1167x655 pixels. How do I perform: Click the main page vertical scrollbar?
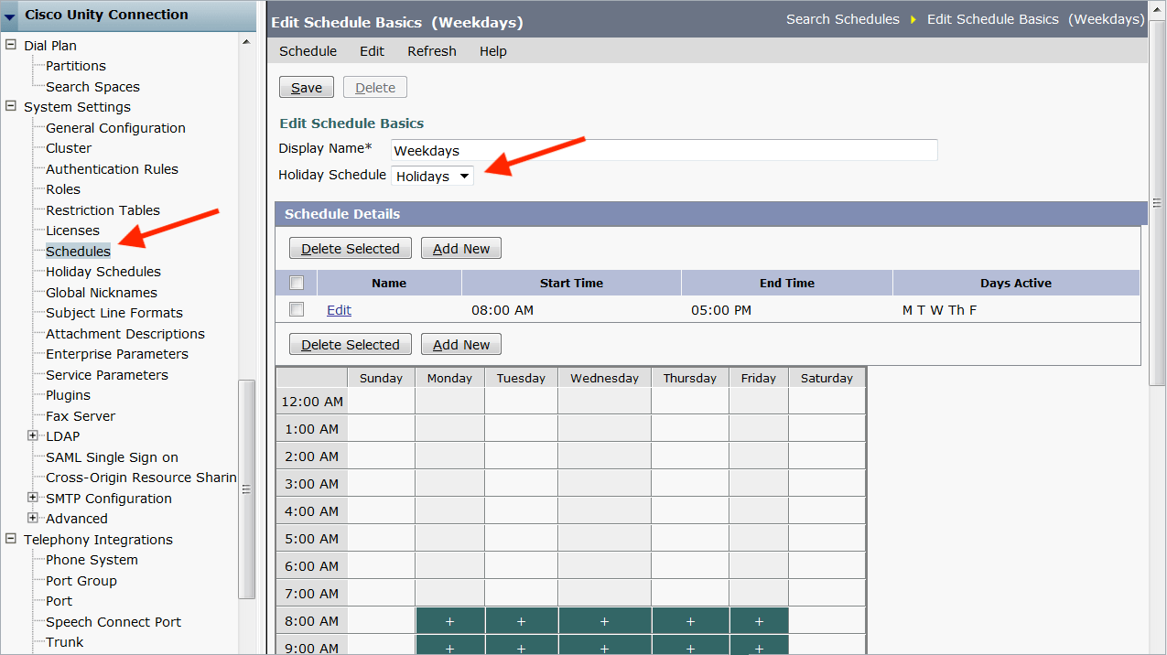pos(1158,203)
